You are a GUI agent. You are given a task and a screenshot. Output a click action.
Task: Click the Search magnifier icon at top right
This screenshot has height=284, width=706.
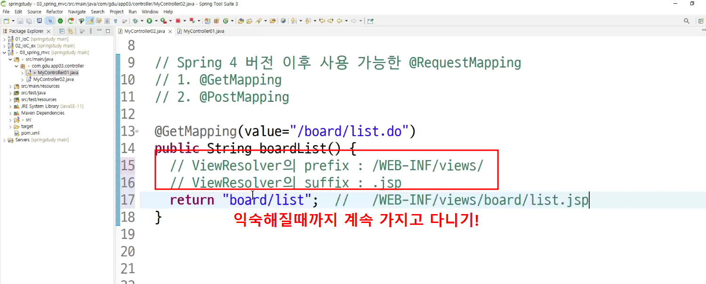point(687,21)
